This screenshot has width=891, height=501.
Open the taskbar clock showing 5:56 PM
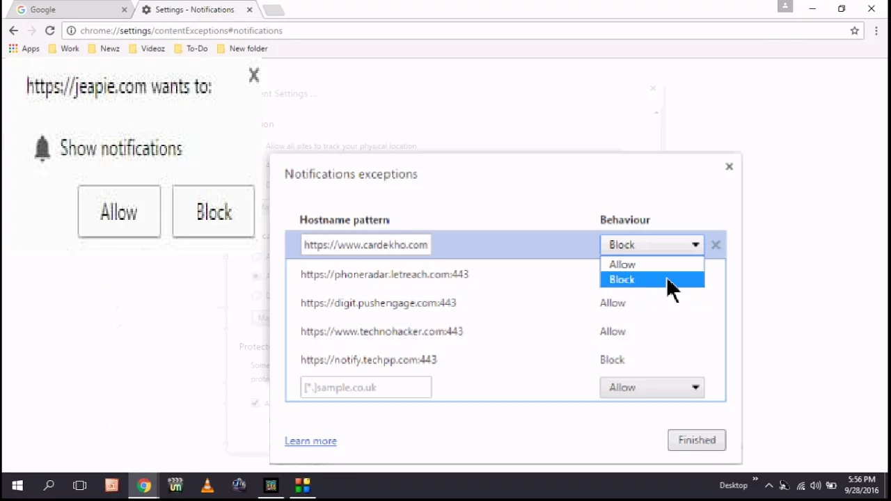(861, 485)
